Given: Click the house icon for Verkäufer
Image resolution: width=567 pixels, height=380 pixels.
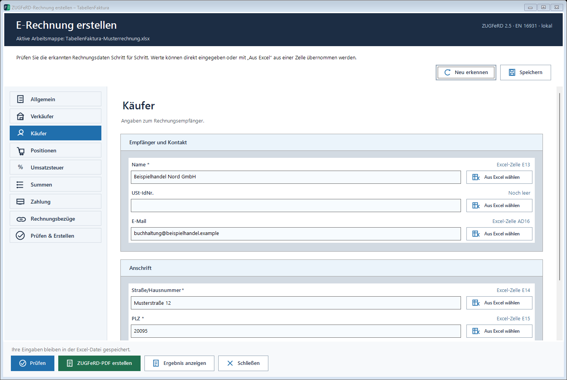Looking at the screenshot, I should pyautogui.click(x=21, y=116).
